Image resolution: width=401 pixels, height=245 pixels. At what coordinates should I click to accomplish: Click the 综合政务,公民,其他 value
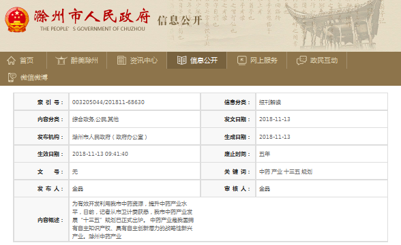point(95,119)
